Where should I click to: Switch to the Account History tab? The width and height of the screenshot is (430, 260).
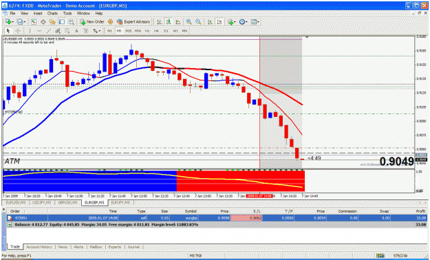click(x=39, y=247)
